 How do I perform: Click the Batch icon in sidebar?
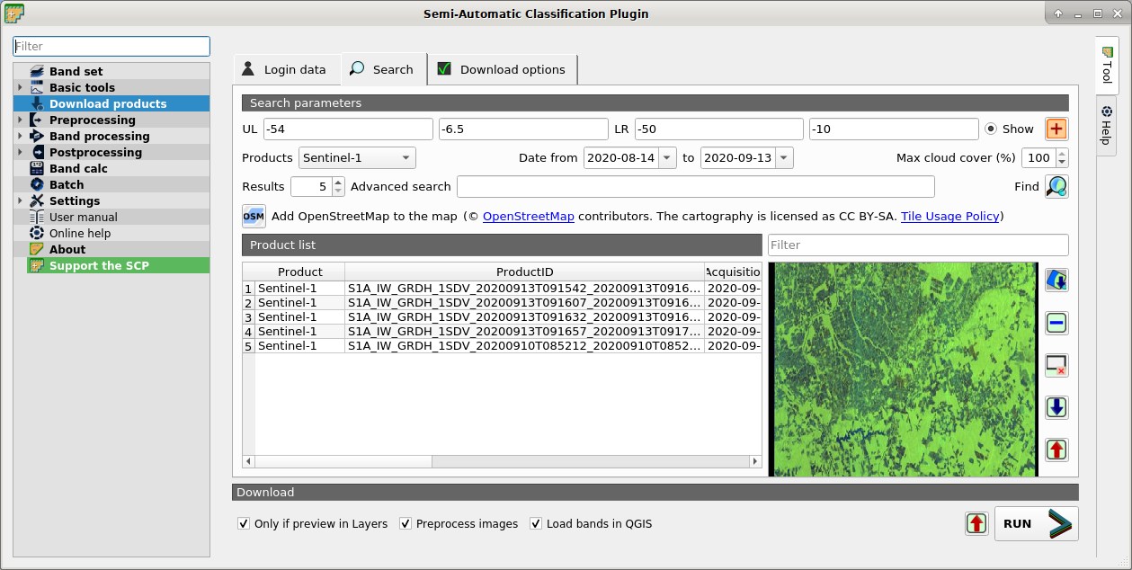[37, 184]
